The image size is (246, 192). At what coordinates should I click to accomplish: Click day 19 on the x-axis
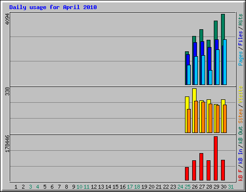tap(144, 187)
